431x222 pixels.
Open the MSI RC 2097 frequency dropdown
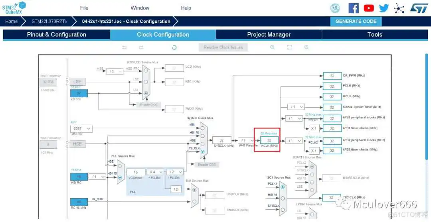click(x=81, y=129)
